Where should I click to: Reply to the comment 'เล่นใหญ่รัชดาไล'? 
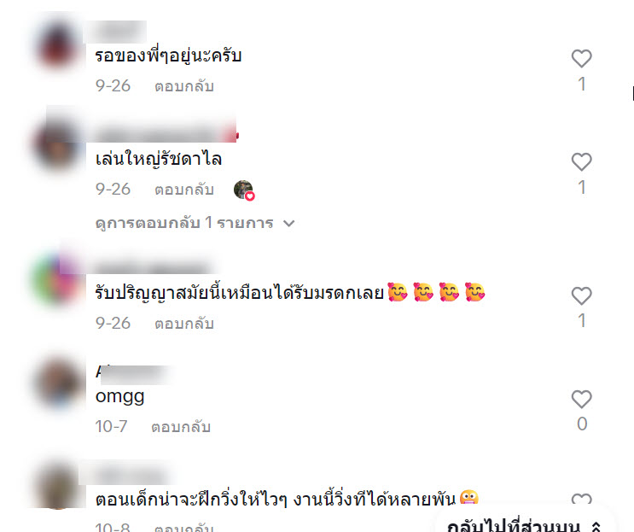click(184, 190)
